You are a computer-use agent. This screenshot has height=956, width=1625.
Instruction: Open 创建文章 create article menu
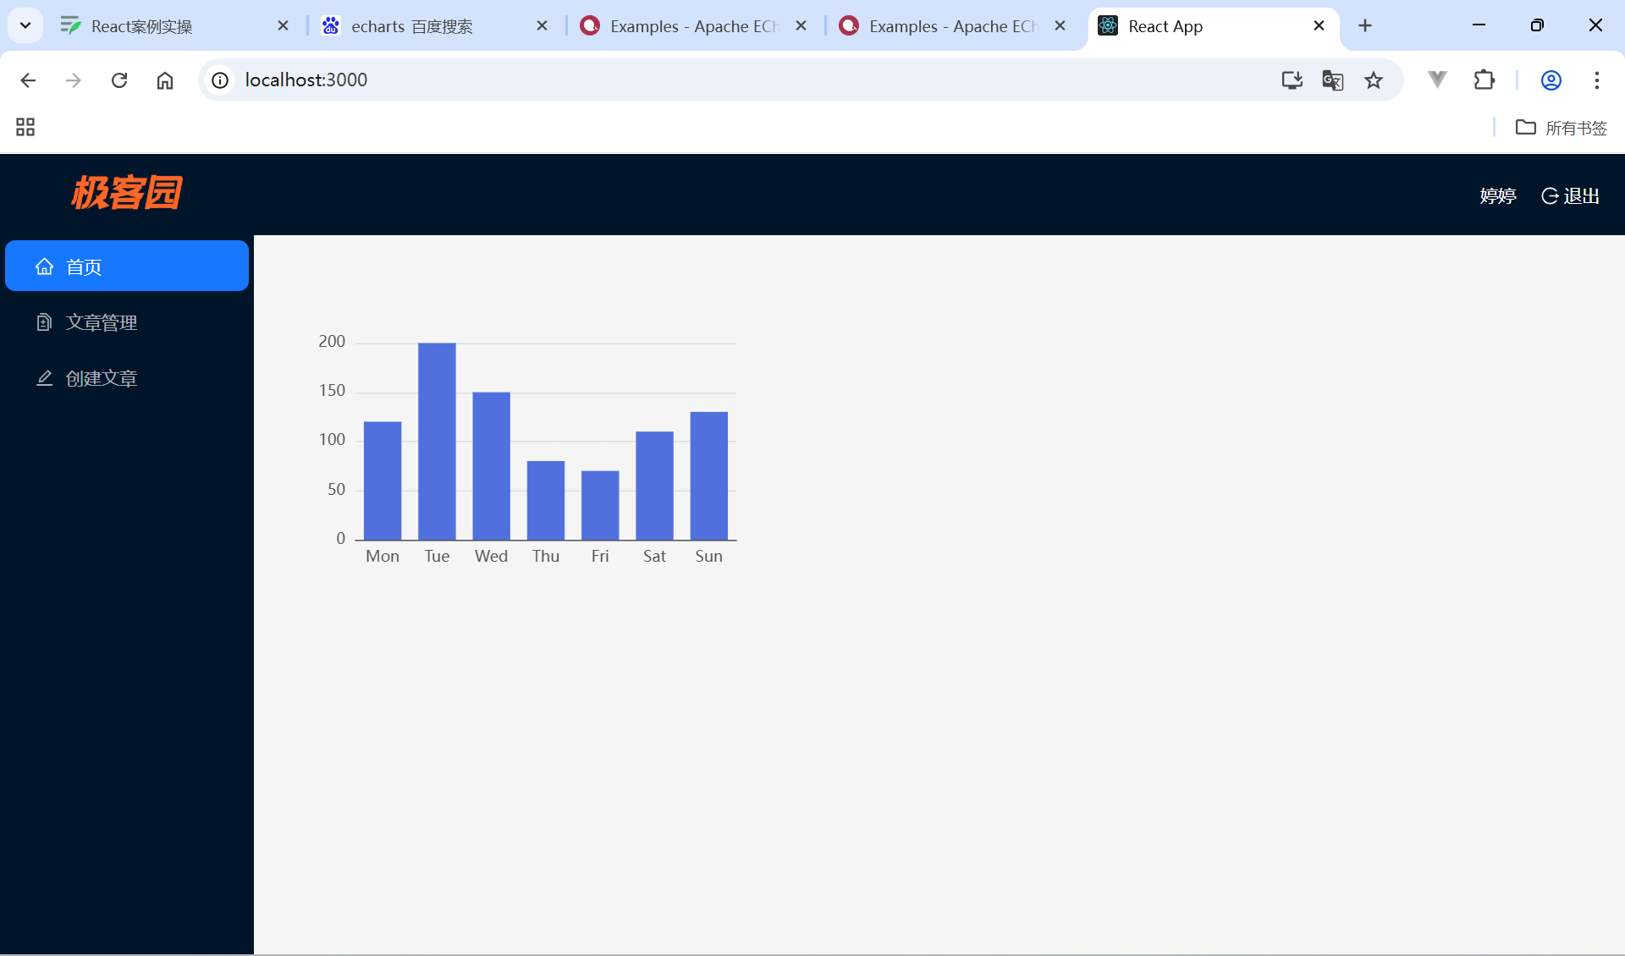[102, 378]
